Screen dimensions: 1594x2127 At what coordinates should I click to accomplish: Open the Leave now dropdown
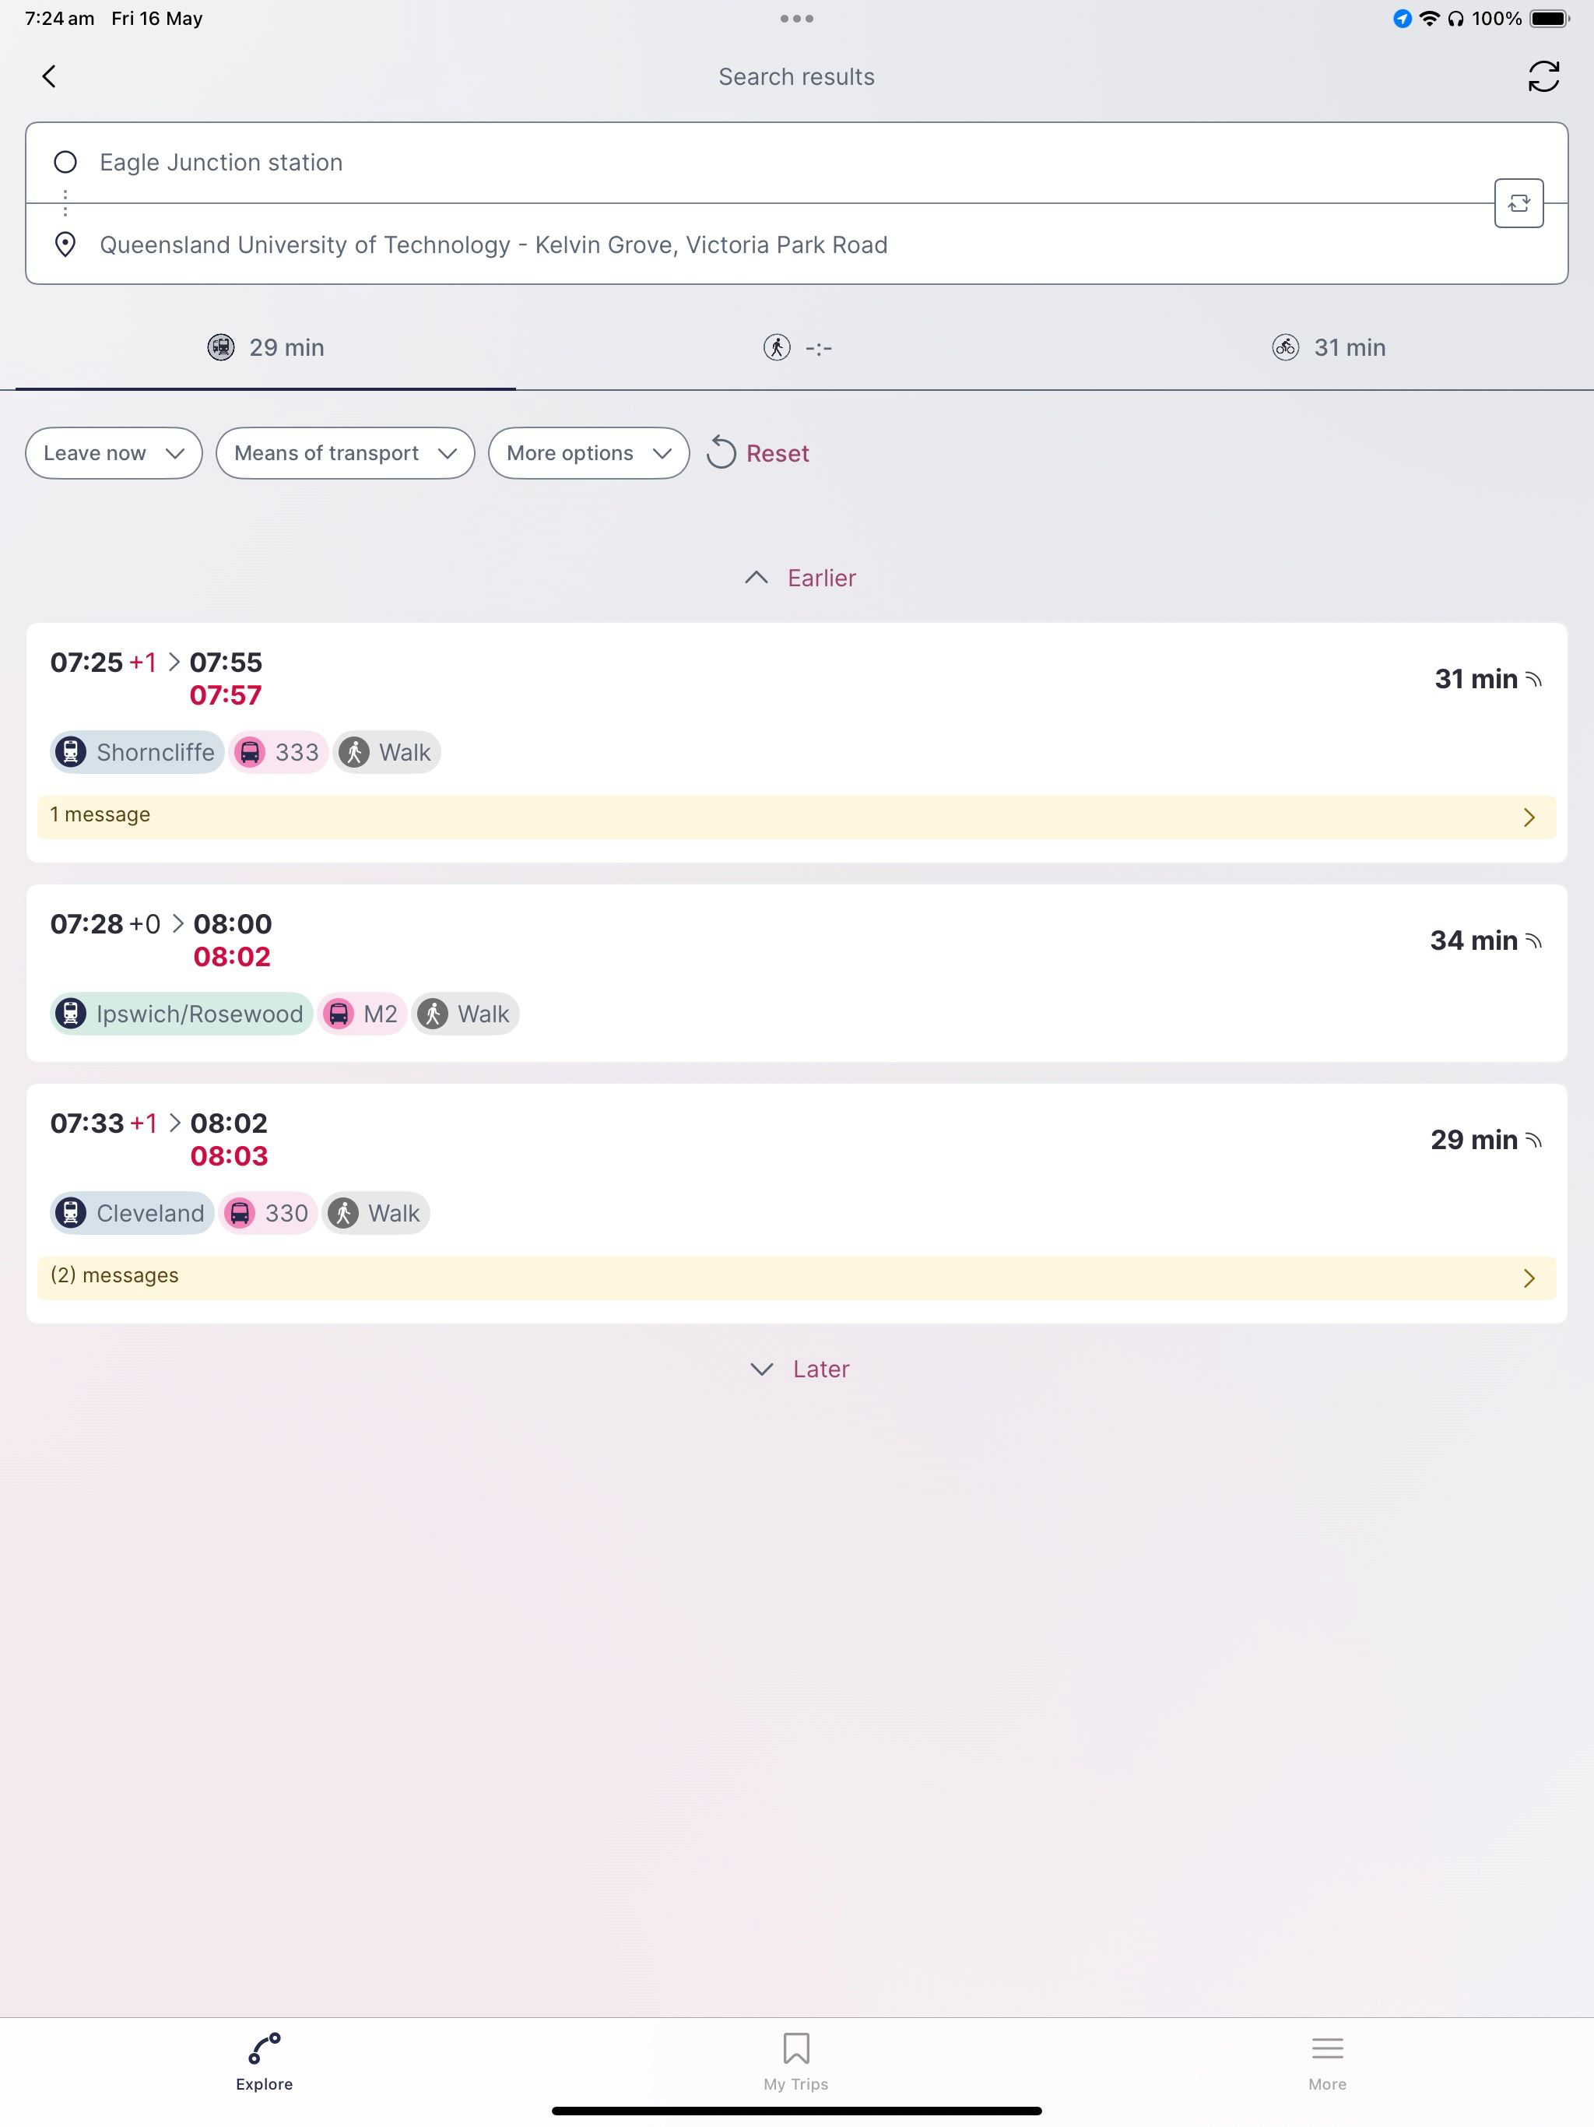pos(113,453)
